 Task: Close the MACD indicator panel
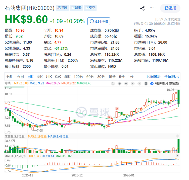[177, 156]
